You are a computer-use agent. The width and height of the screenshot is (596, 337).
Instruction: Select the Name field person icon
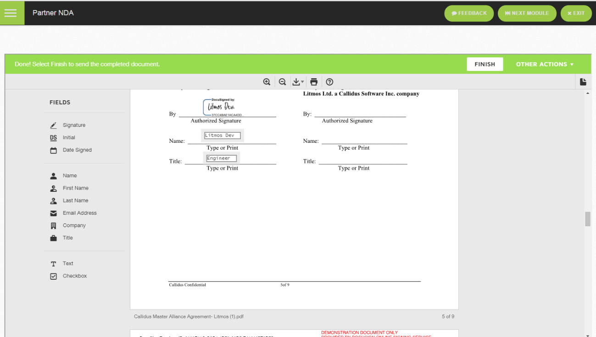tap(53, 176)
